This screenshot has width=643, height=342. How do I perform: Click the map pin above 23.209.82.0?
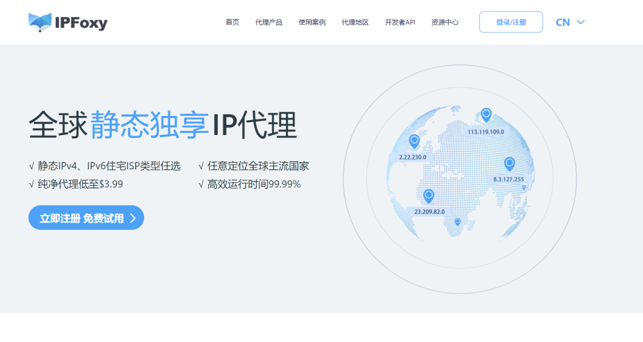pos(428,196)
